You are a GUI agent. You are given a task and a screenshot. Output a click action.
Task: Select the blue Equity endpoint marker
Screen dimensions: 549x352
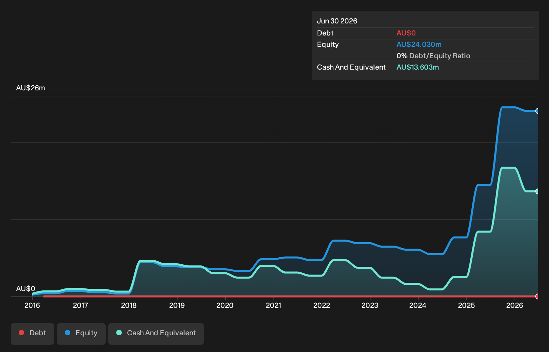(538, 111)
